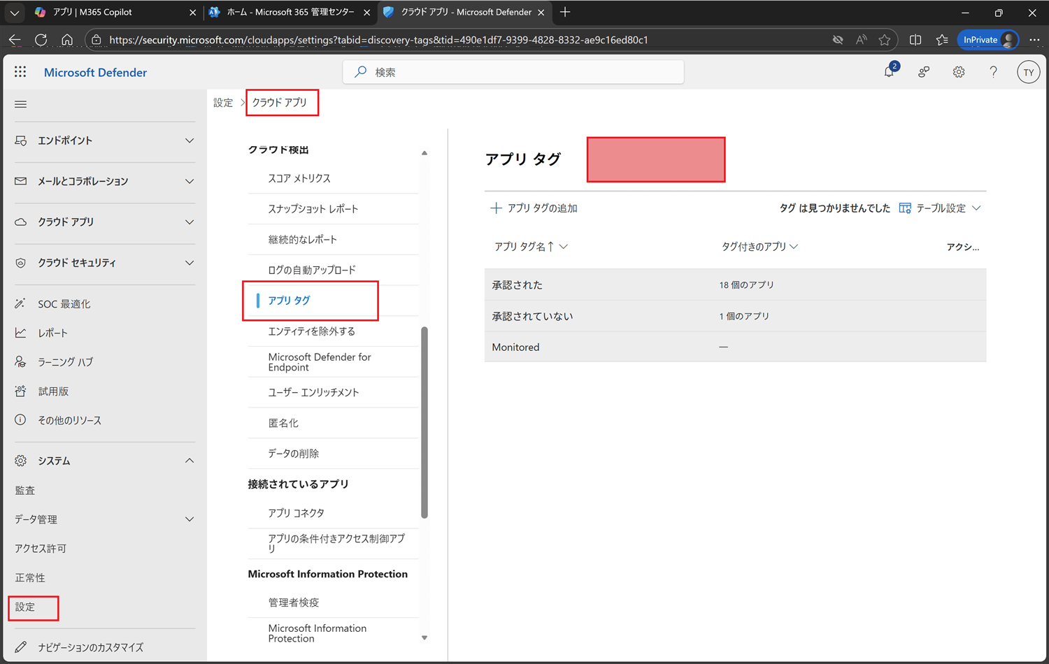Reload the page with refresh icon
The image size is (1049, 664).
coord(41,40)
